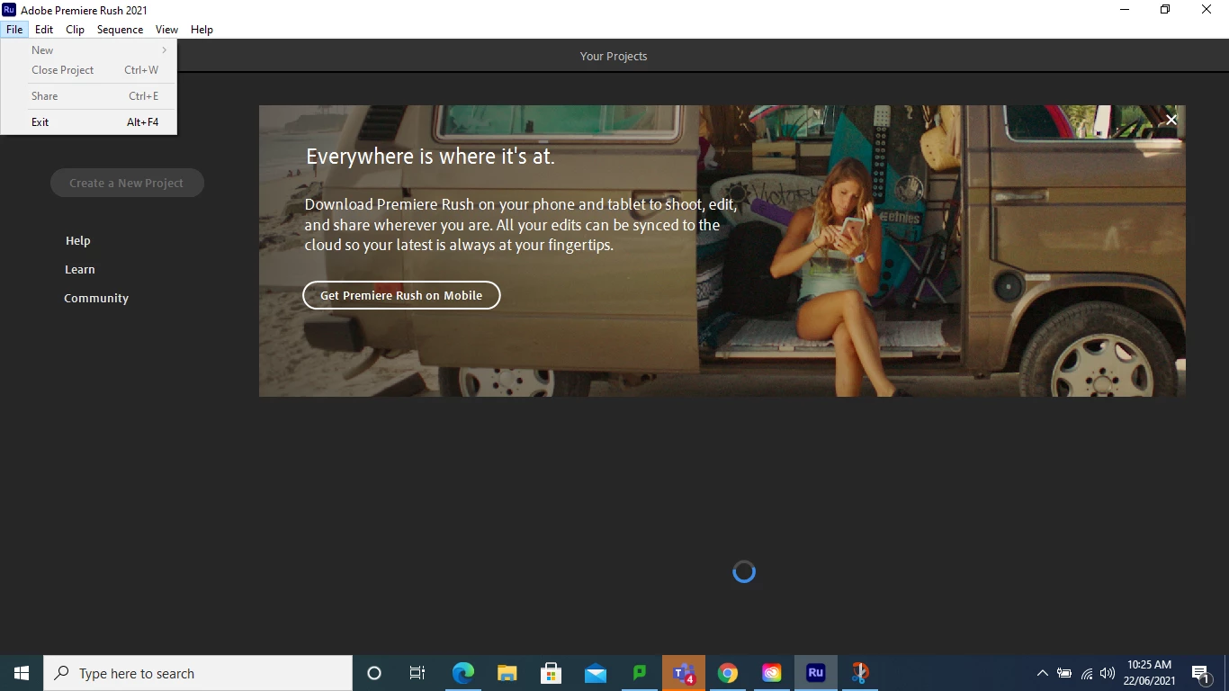
Task: Open the Community link in sidebar
Action: [x=96, y=299]
